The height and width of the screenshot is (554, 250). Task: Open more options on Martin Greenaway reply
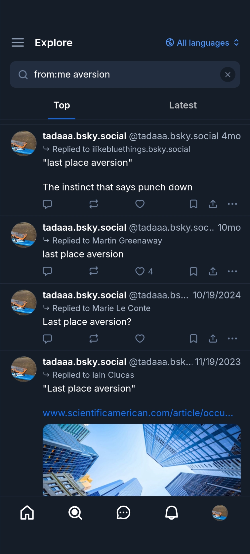pos(232,272)
